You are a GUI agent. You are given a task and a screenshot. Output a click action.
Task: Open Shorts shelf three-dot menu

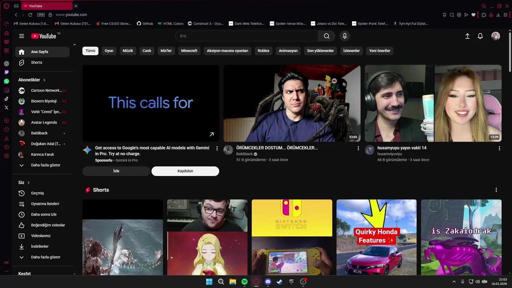click(x=496, y=190)
